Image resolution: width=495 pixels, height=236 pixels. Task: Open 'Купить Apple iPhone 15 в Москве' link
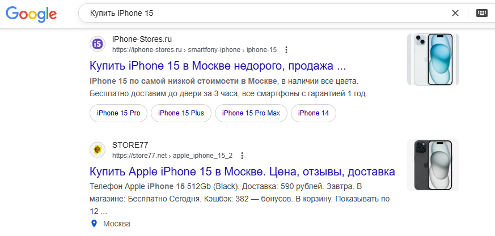click(x=242, y=171)
